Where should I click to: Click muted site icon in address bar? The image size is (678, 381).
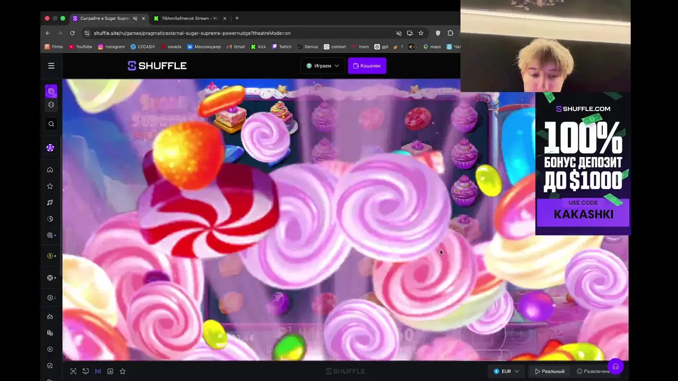tap(399, 33)
